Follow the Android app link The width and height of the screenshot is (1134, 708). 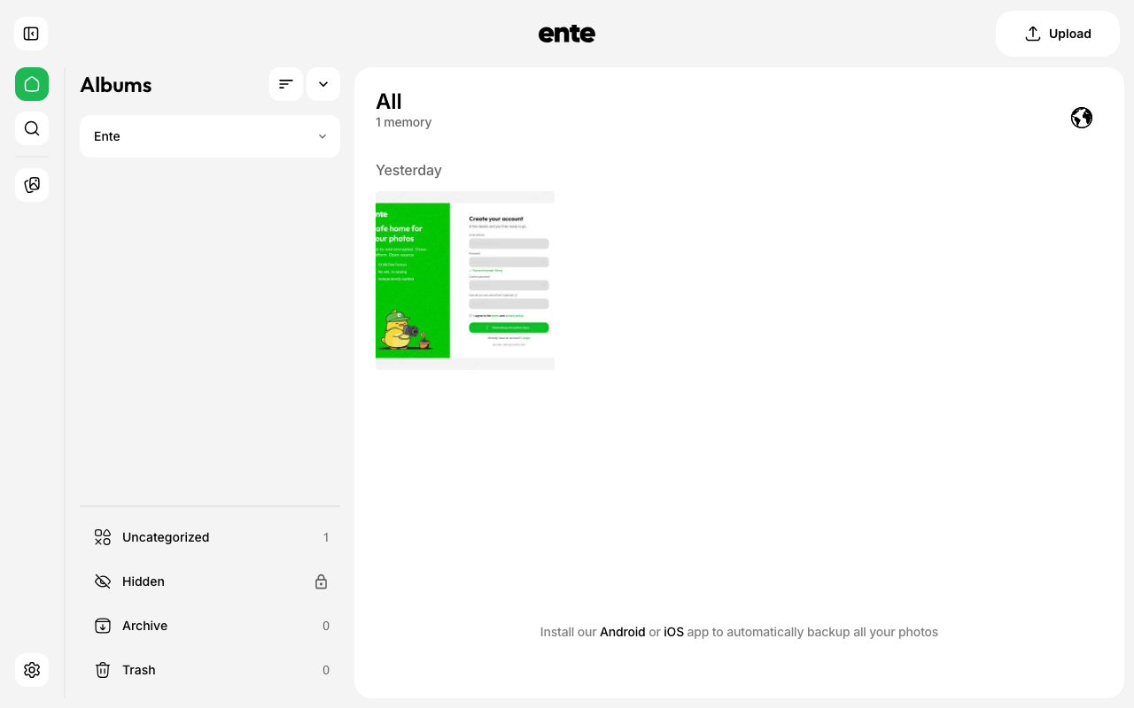pos(623,632)
